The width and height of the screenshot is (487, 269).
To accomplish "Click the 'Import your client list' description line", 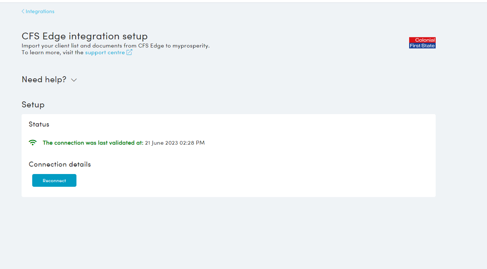I will click(x=116, y=46).
